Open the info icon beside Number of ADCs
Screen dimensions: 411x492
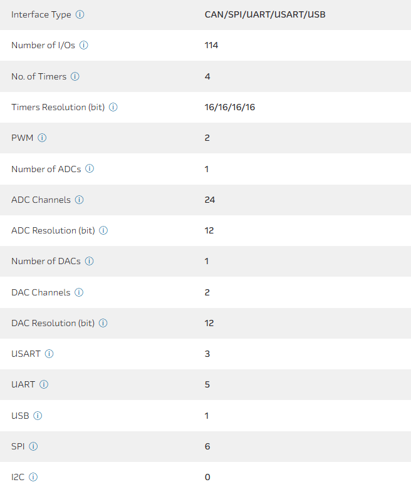point(90,169)
